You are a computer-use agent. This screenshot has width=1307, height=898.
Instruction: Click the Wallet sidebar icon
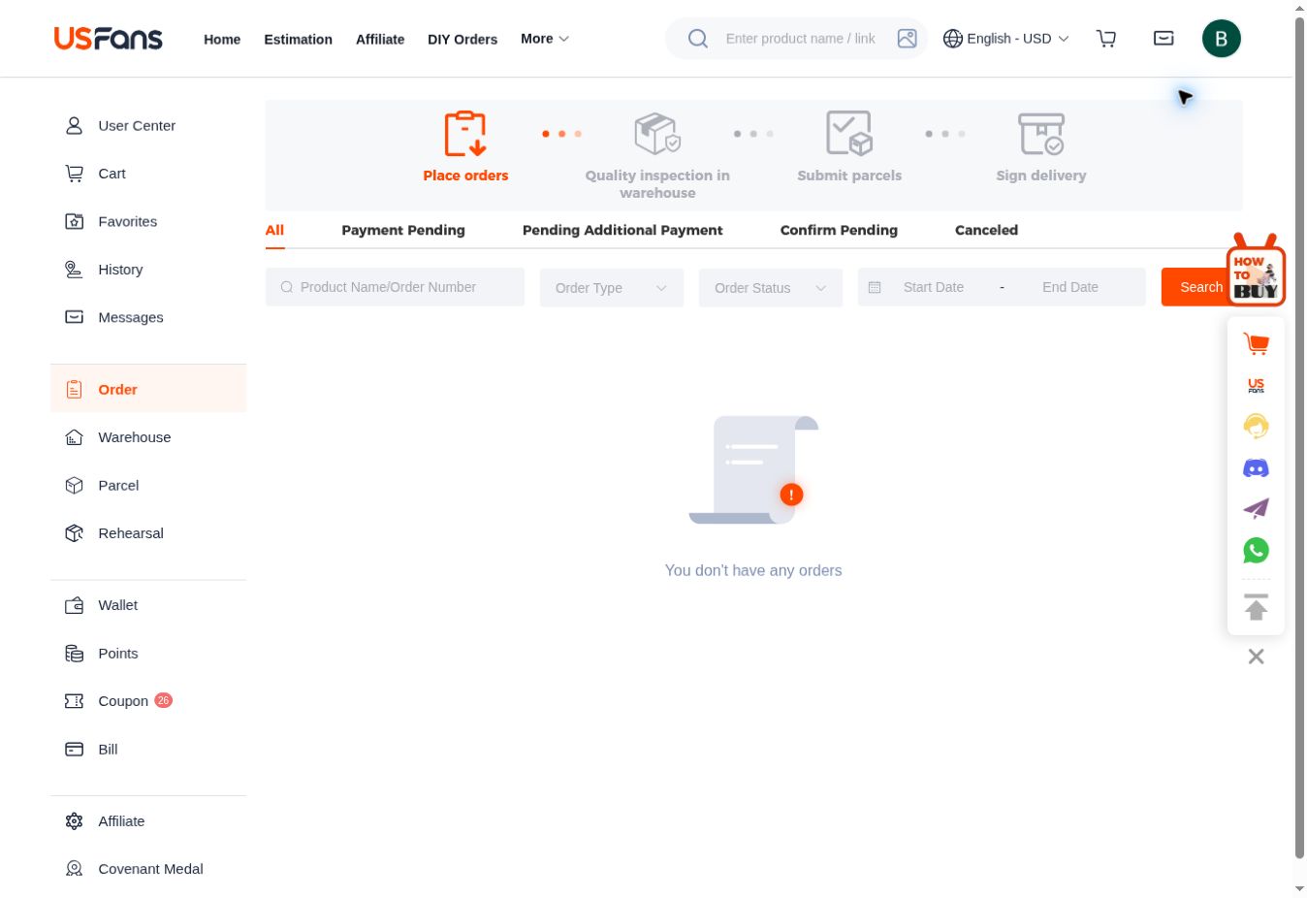point(74,605)
